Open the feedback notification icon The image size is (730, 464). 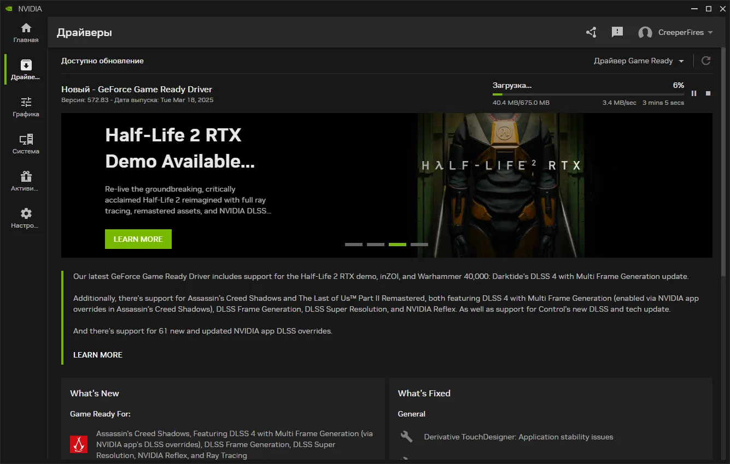(x=617, y=32)
